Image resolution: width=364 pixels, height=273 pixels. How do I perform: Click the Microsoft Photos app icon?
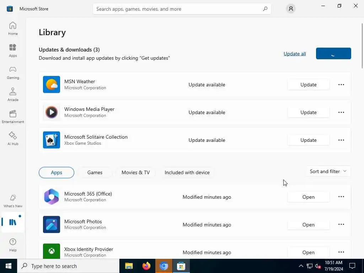[52, 225]
